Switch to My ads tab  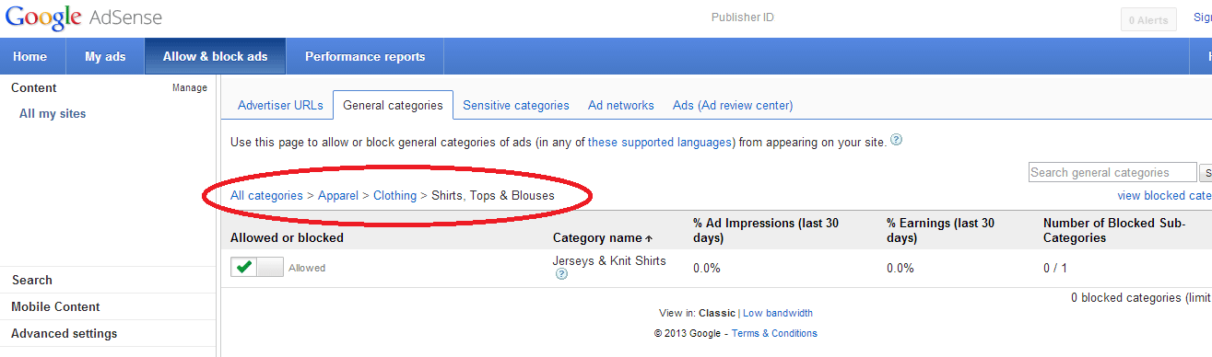[x=105, y=56]
